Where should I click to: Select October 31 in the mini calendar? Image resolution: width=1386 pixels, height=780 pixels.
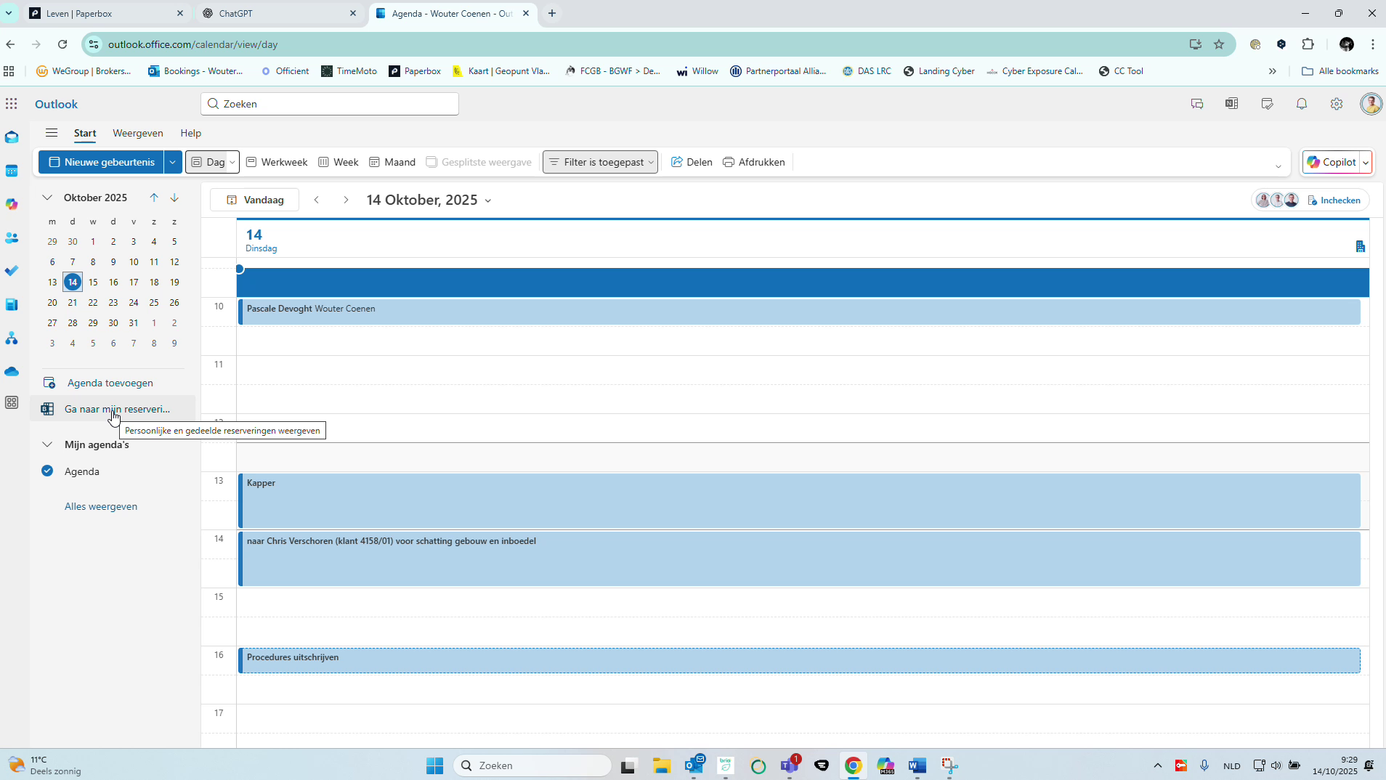(134, 322)
